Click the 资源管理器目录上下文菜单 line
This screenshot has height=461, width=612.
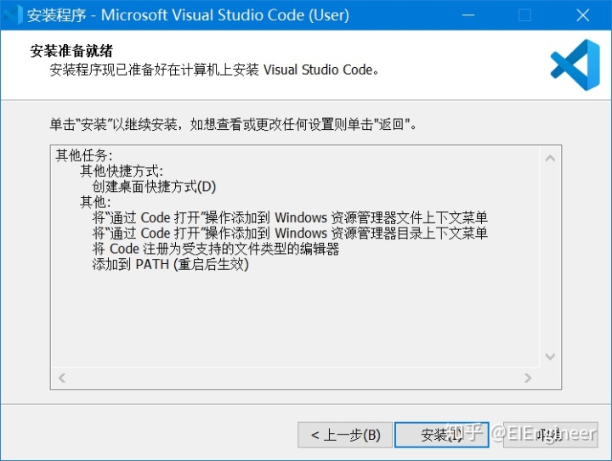click(290, 233)
